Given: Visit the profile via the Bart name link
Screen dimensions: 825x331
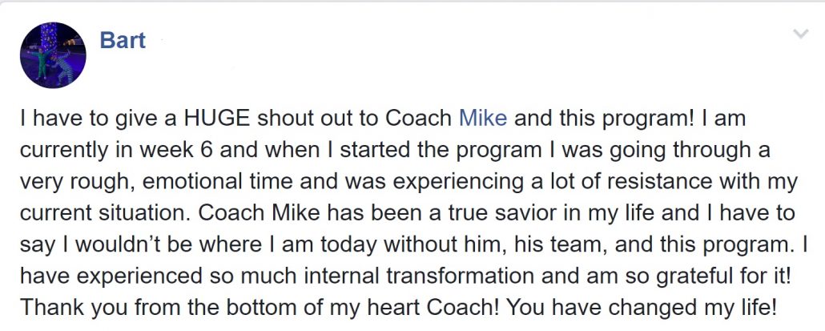Looking at the screenshot, I should (x=123, y=41).
